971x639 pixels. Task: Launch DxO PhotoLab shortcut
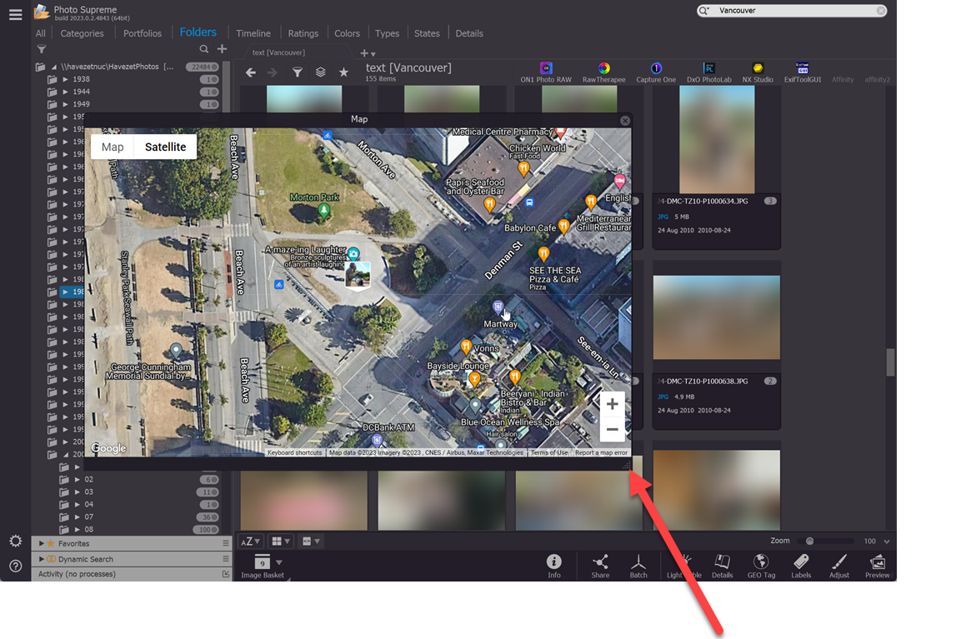pos(709,72)
